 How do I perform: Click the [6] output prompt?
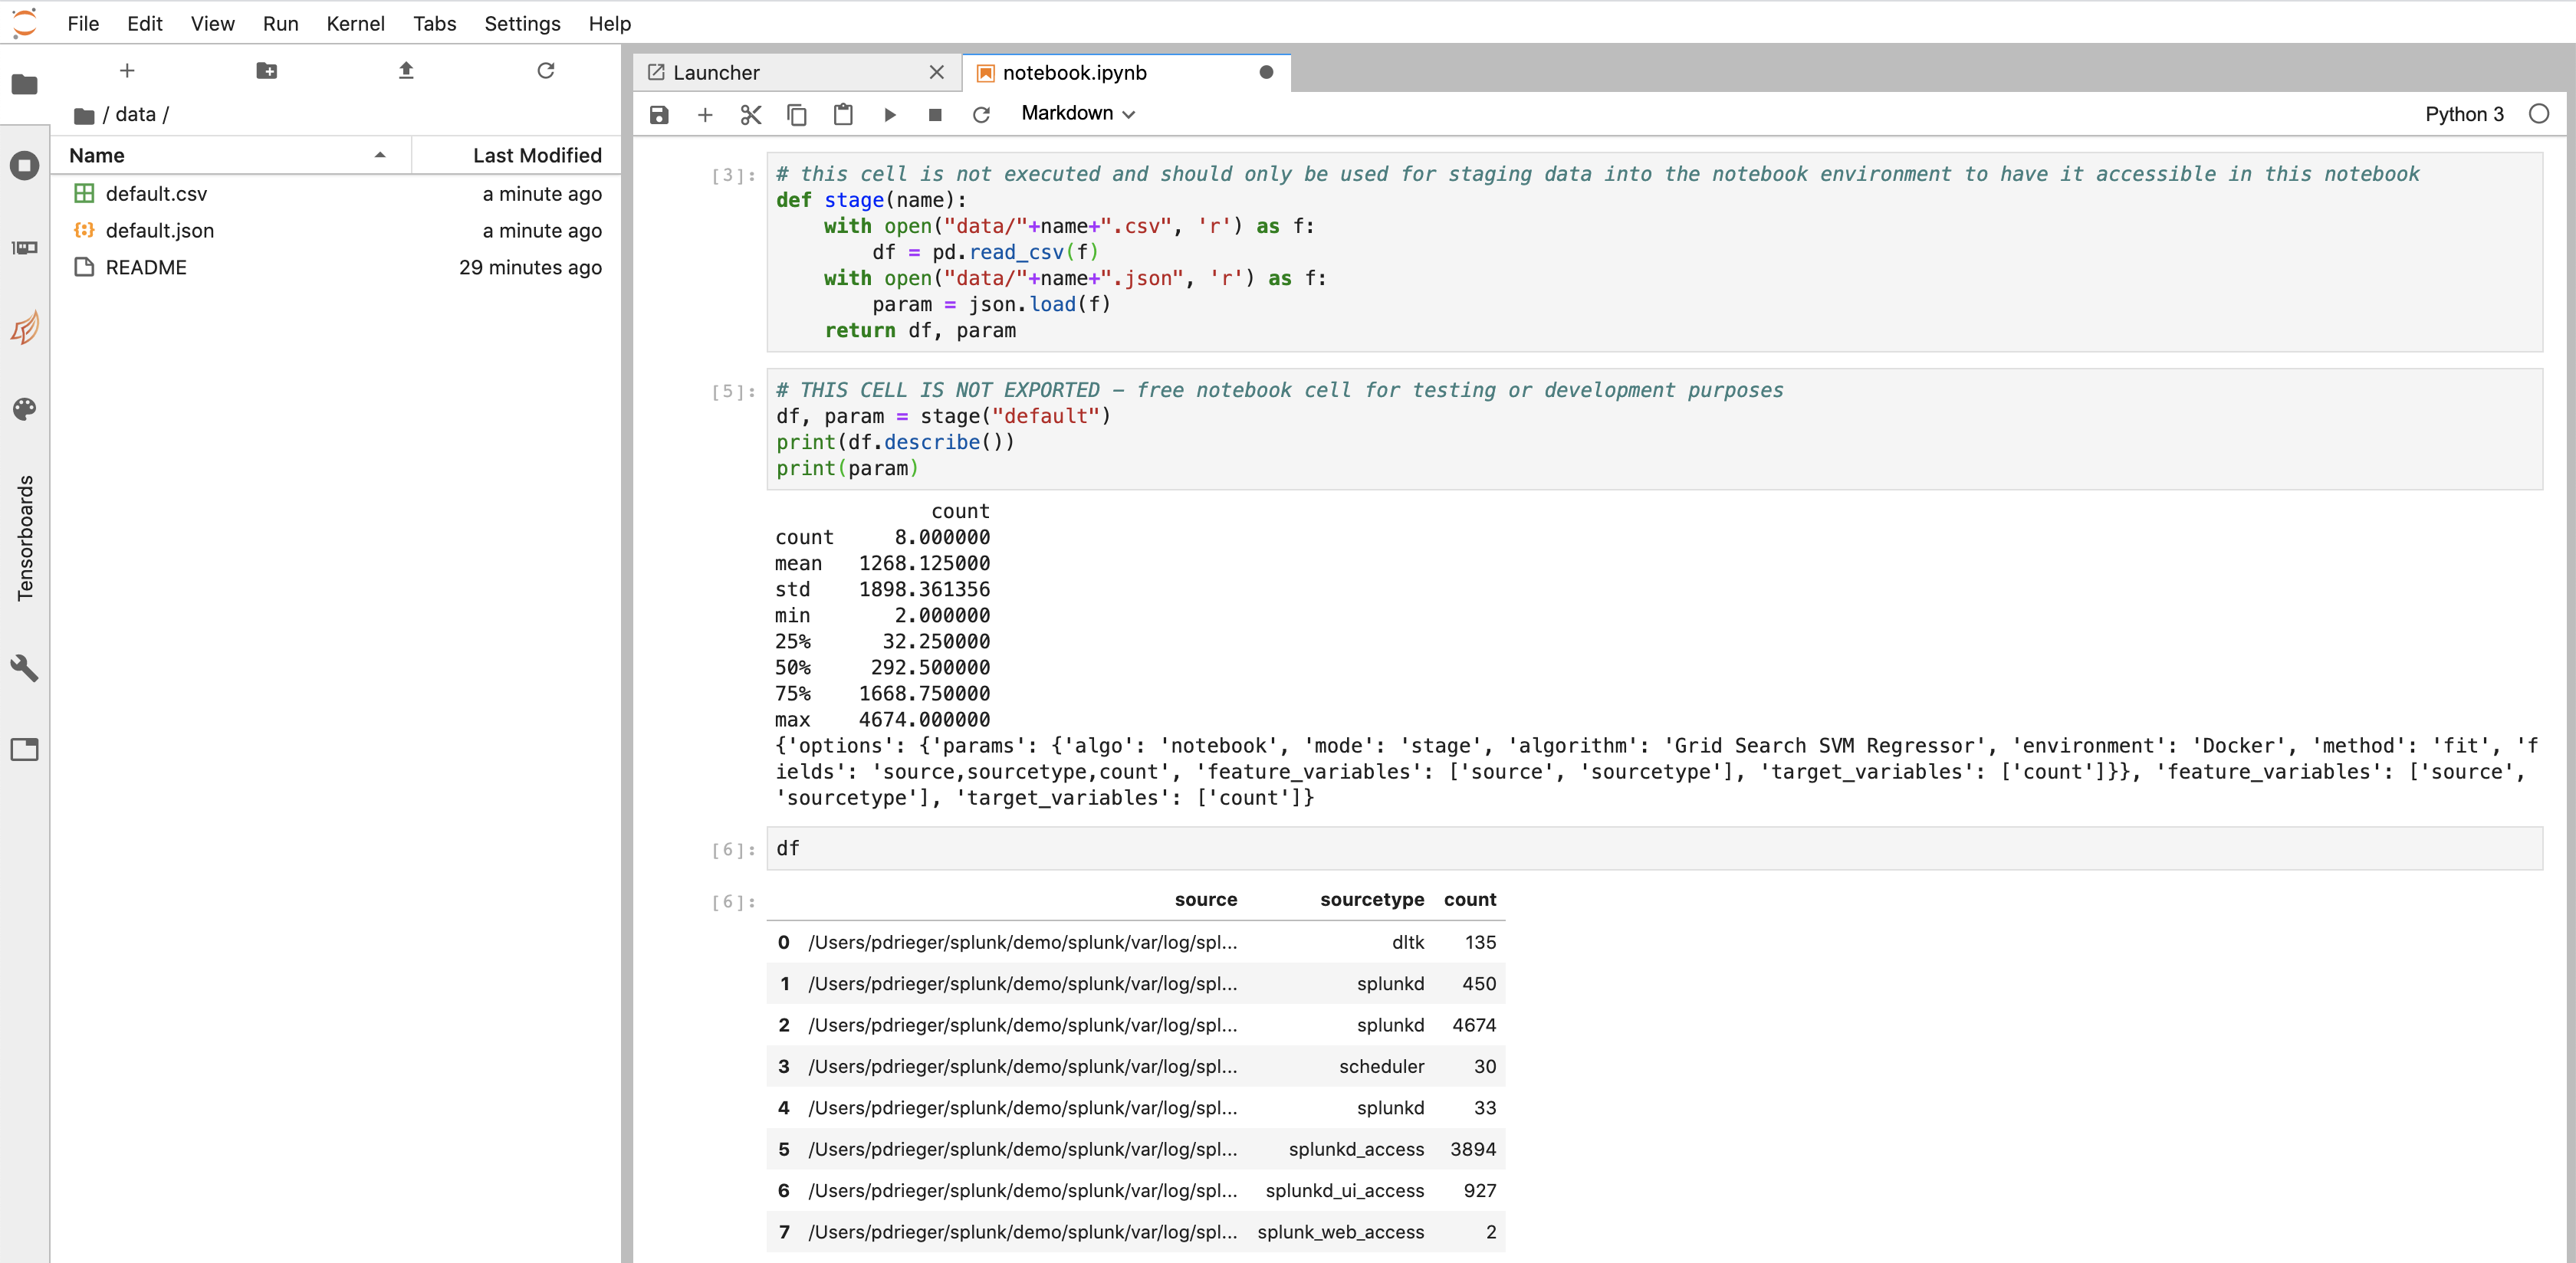pyautogui.click(x=733, y=902)
